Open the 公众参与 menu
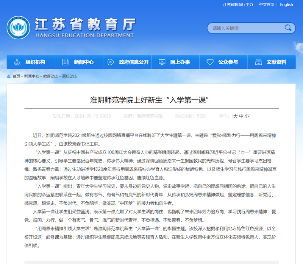The image size is (303, 264). pos(223,62)
